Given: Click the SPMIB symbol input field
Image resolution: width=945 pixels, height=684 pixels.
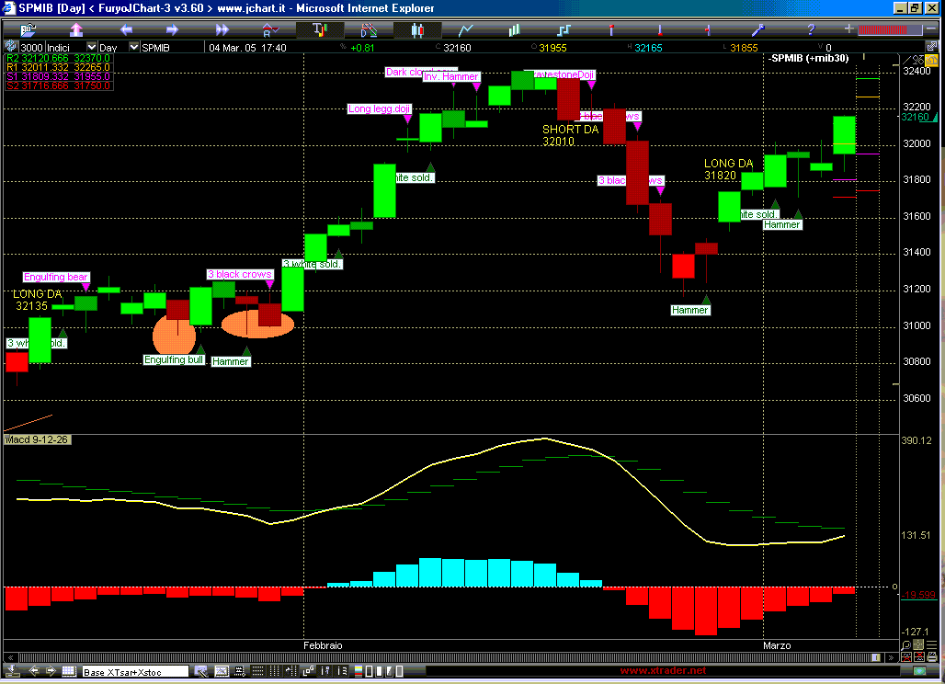Looking at the screenshot, I should (172, 47).
